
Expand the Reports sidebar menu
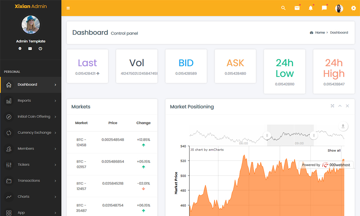click(31, 101)
